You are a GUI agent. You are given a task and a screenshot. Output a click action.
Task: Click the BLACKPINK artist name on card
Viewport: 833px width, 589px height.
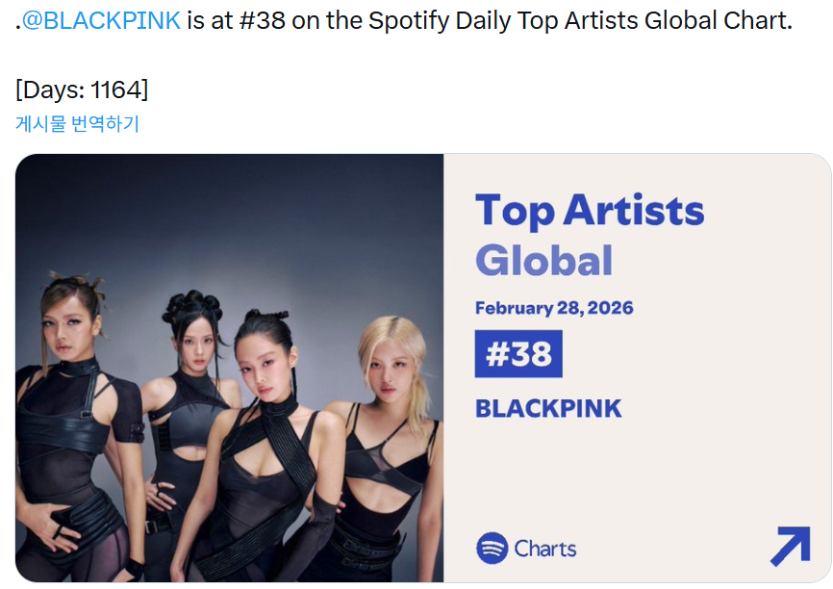coord(548,408)
